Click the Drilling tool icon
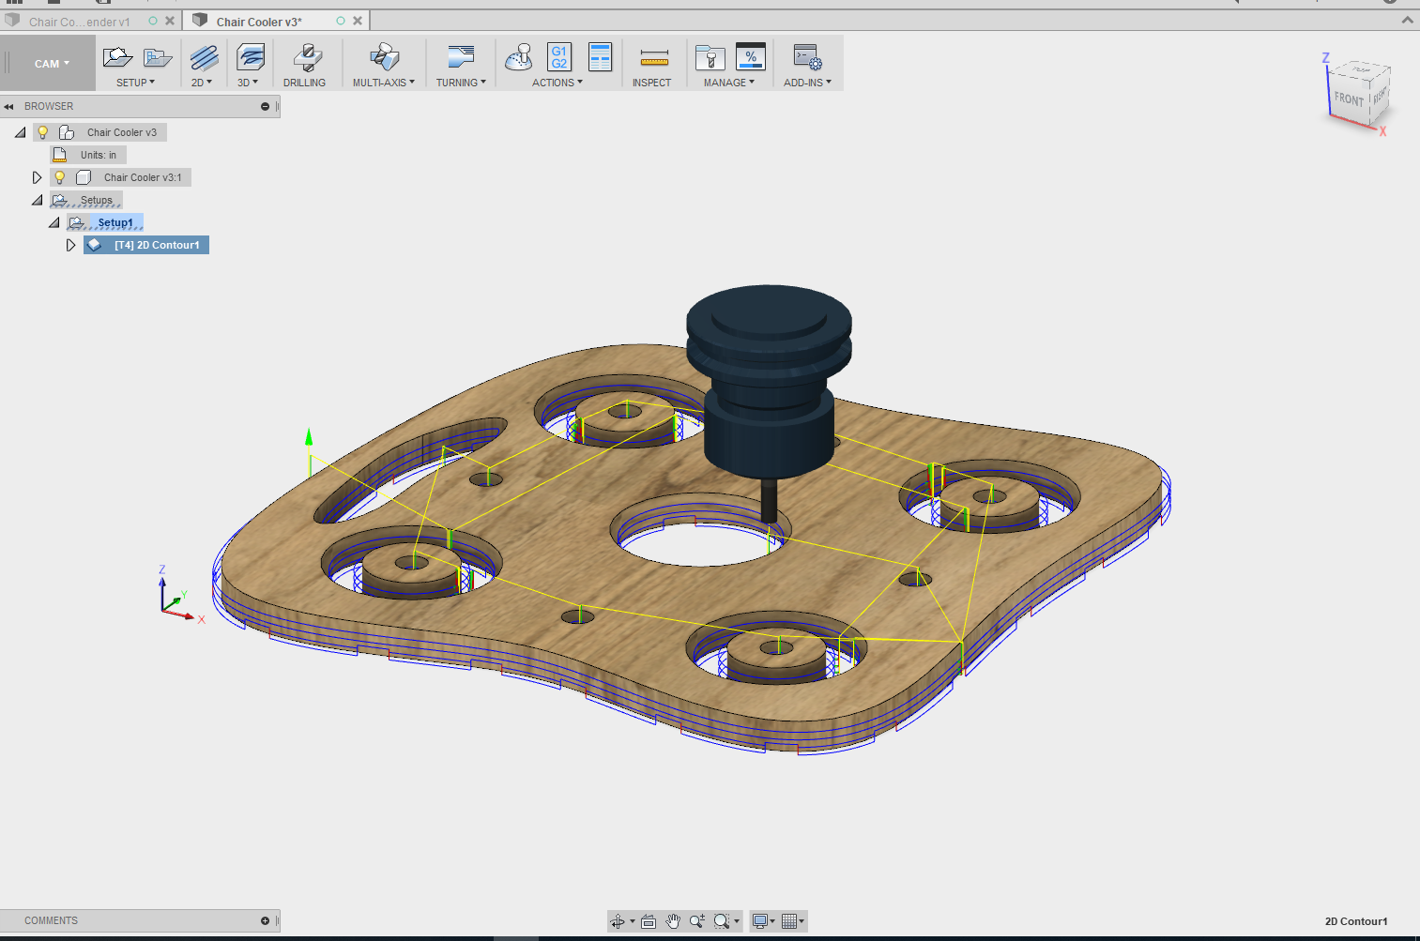The height and width of the screenshot is (941, 1420). click(306, 58)
